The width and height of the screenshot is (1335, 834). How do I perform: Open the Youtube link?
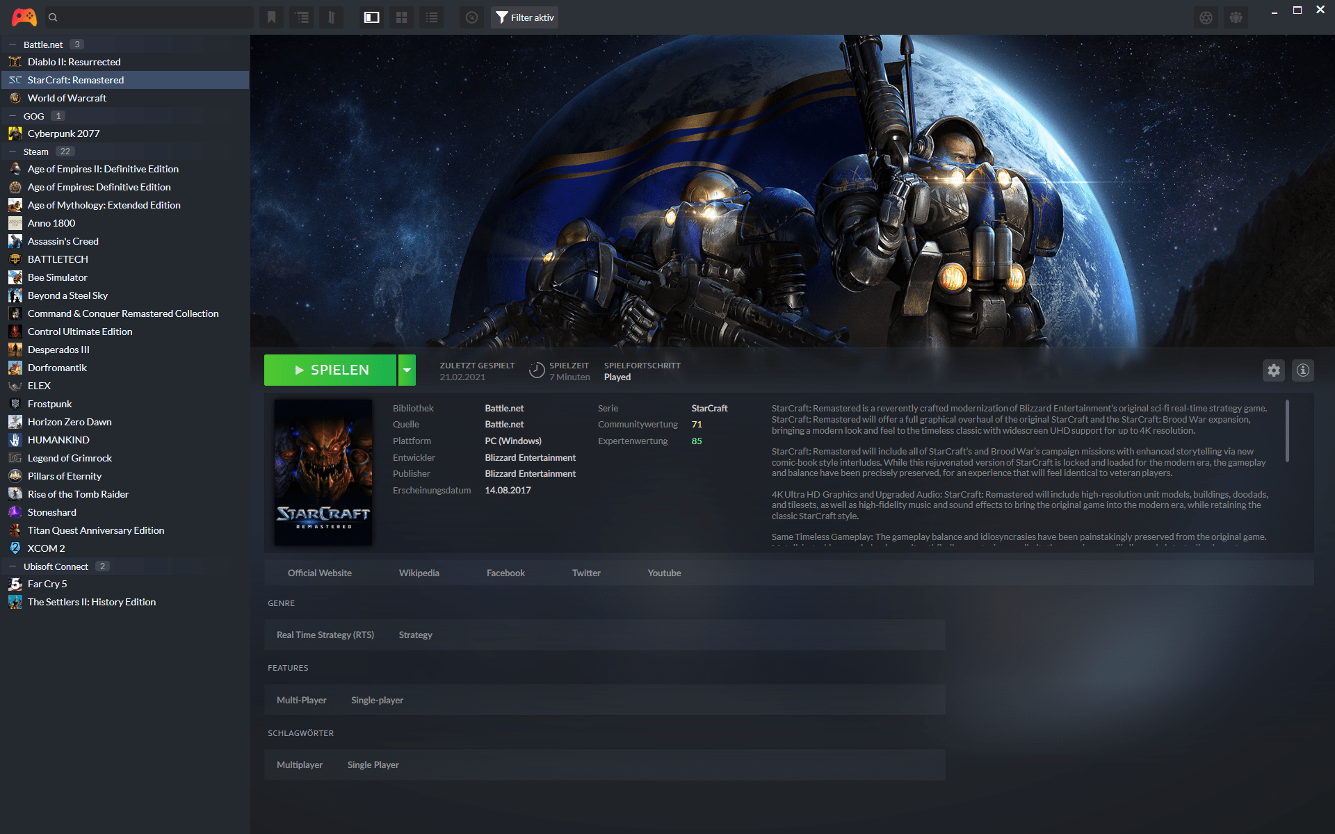click(x=664, y=573)
